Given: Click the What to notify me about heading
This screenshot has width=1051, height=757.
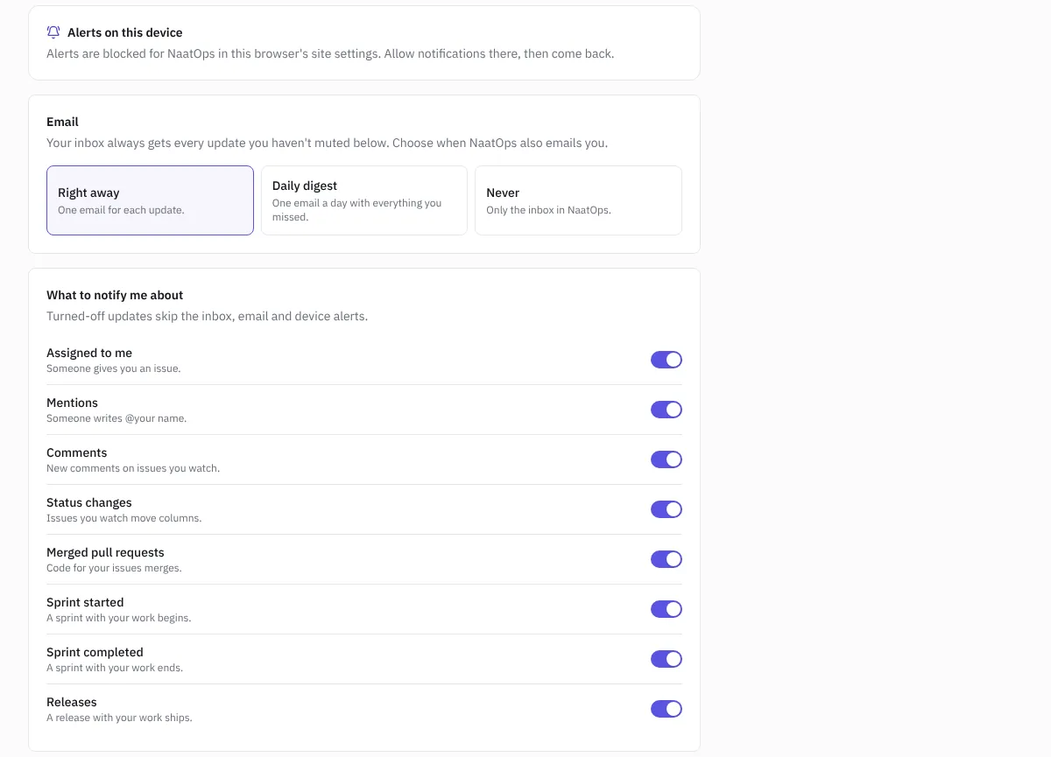Looking at the screenshot, I should (115, 295).
